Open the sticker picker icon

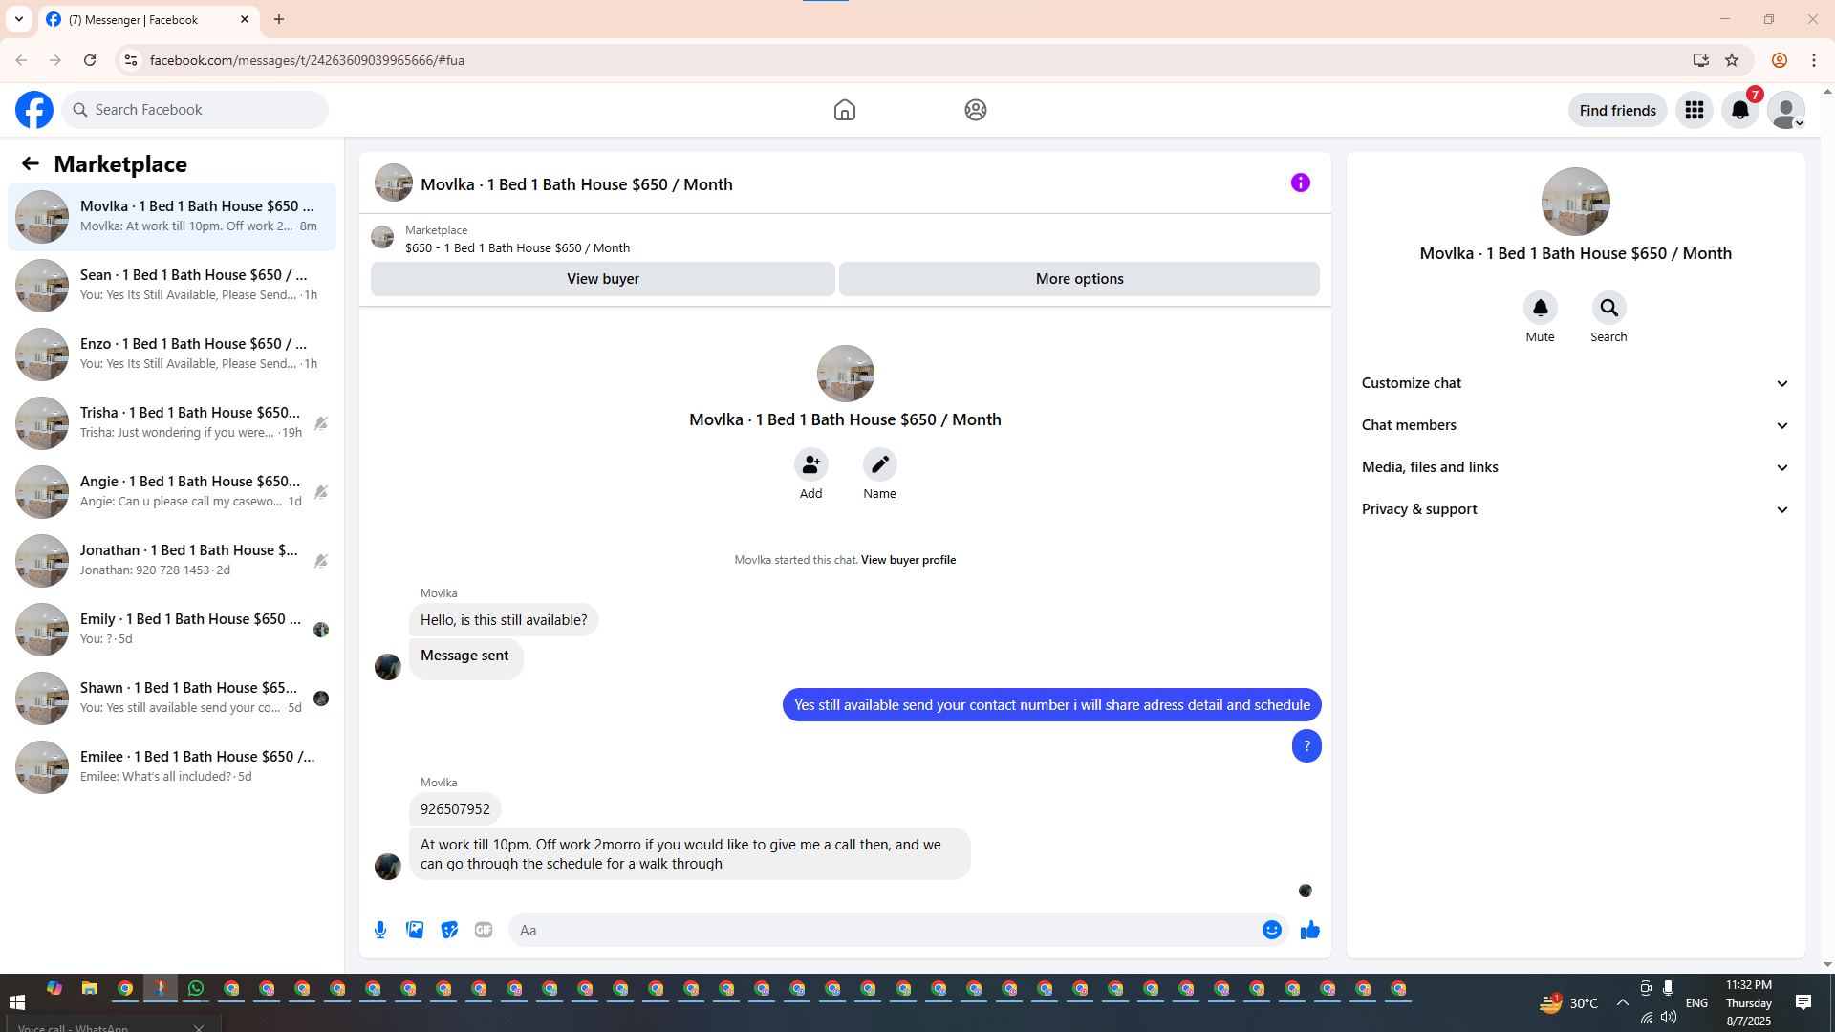point(449,930)
